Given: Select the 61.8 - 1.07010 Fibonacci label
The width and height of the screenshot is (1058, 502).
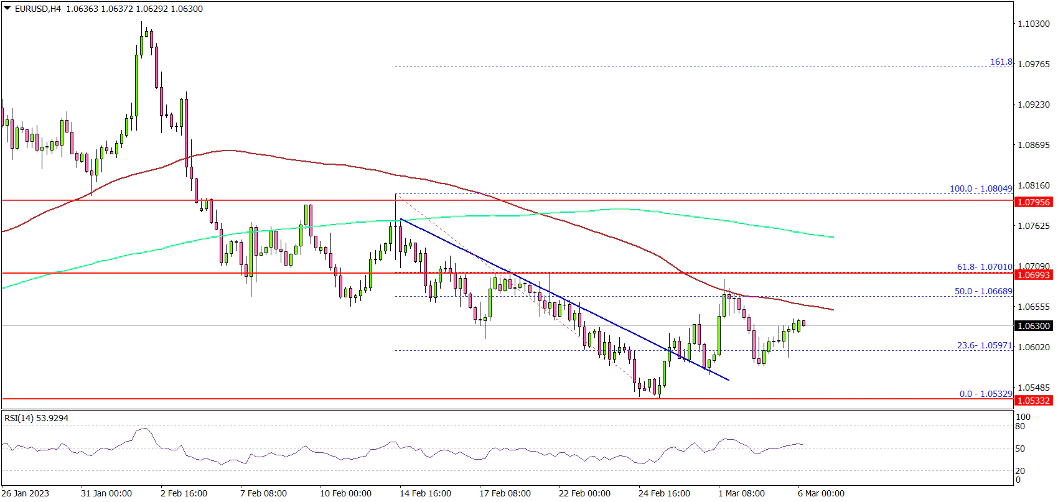Looking at the screenshot, I should tap(985, 267).
